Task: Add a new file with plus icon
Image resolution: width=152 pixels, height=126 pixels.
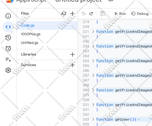Action: tap(72, 14)
